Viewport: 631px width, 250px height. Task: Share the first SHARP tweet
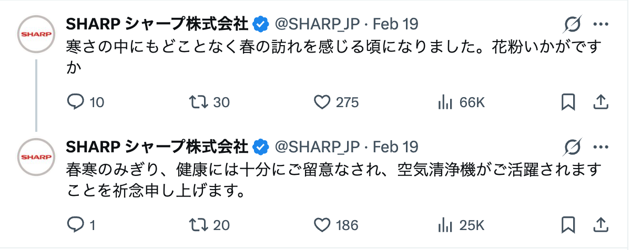[601, 102]
